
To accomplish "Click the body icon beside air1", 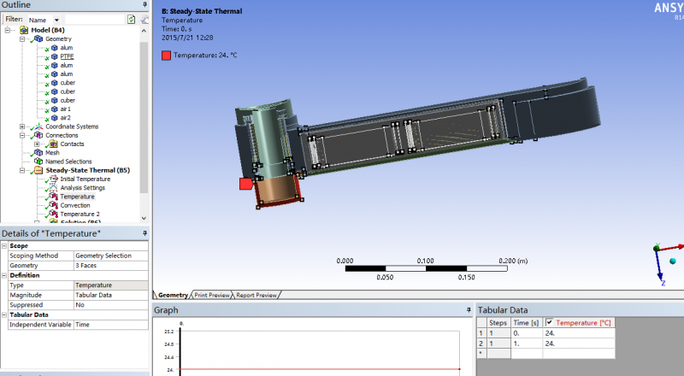I will [x=55, y=109].
